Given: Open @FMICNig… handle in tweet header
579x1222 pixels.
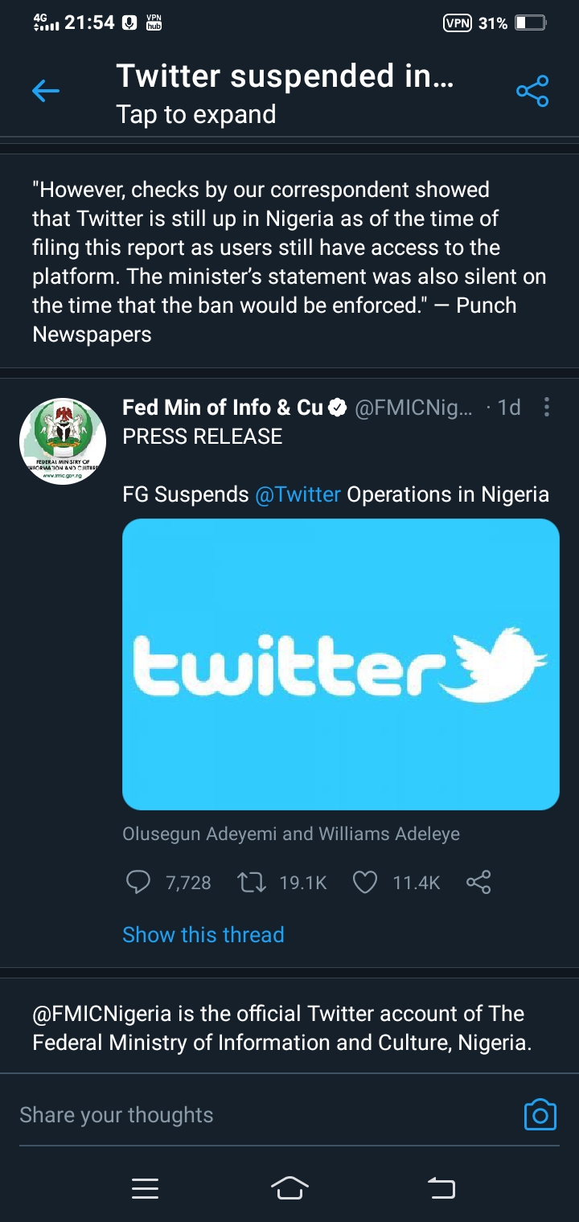Looking at the screenshot, I should point(413,408).
